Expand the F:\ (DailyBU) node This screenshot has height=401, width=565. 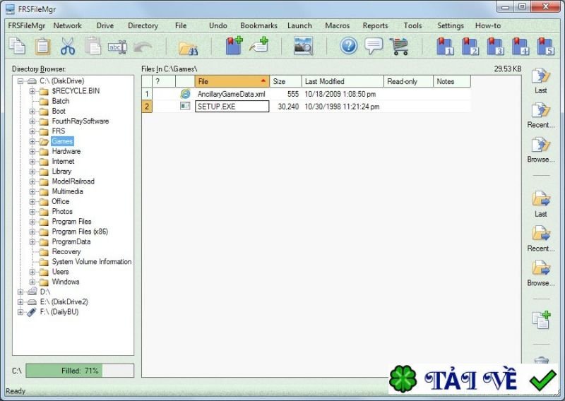pyautogui.click(x=20, y=312)
